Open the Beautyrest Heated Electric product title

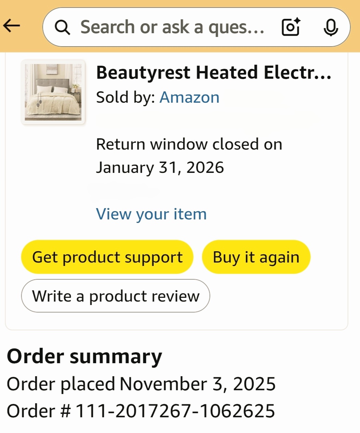point(214,73)
